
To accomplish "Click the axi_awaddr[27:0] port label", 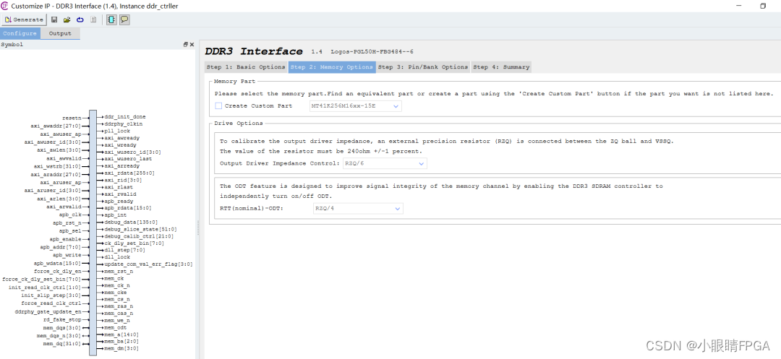I will (56, 126).
